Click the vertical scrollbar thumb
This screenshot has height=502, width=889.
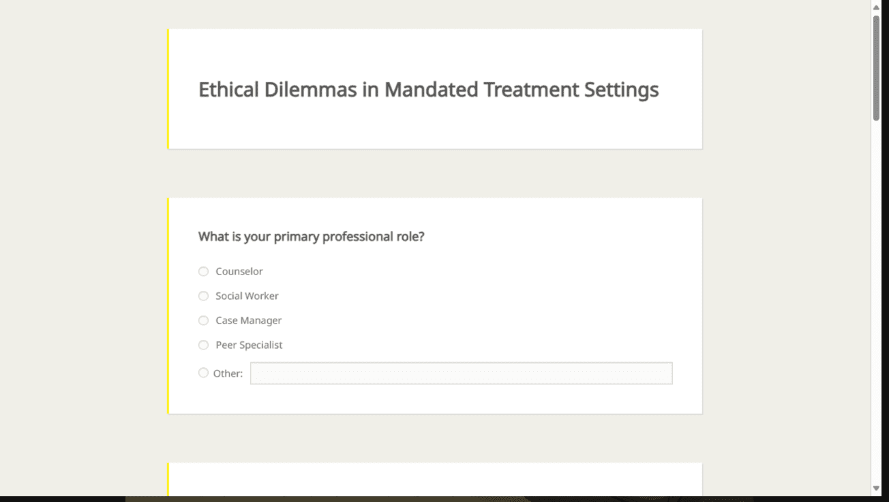pyautogui.click(x=876, y=67)
